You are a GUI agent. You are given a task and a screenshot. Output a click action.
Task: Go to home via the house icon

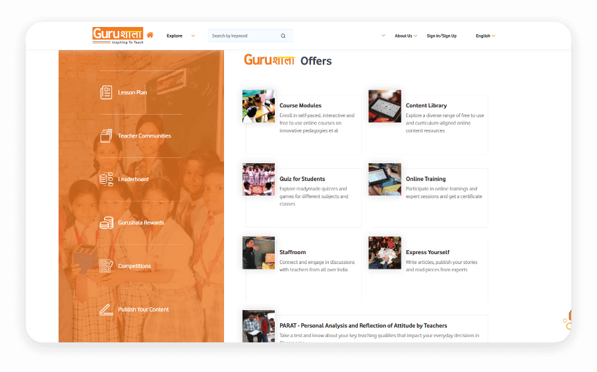click(x=150, y=35)
